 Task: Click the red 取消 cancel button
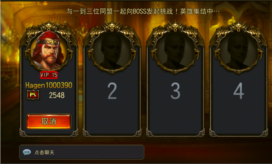pyautogui.click(x=49, y=121)
